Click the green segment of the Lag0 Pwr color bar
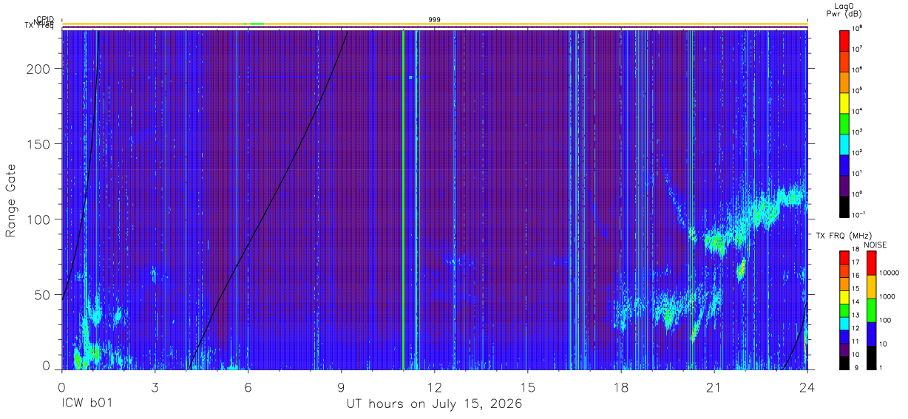 [x=844, y=123]
